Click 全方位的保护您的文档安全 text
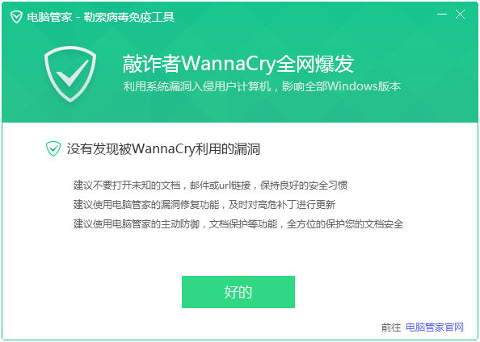 [x=345, y=224]
